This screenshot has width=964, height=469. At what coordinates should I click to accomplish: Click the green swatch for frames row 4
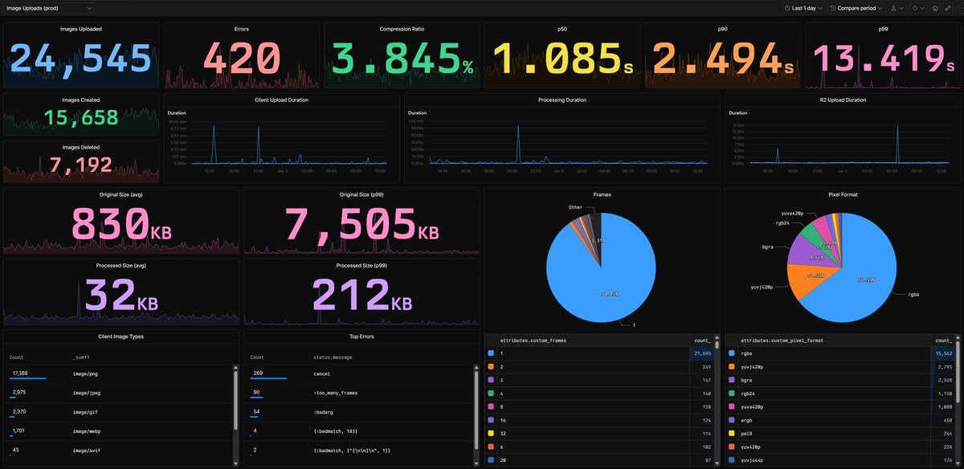pyautogui.click(x=492, y=394)
